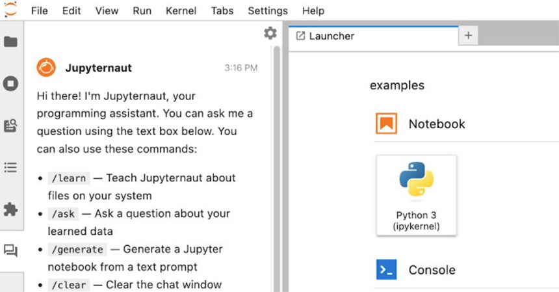Click the orange Notebook section icon
This screenshot has height=292, width=559.
[386, 124]
